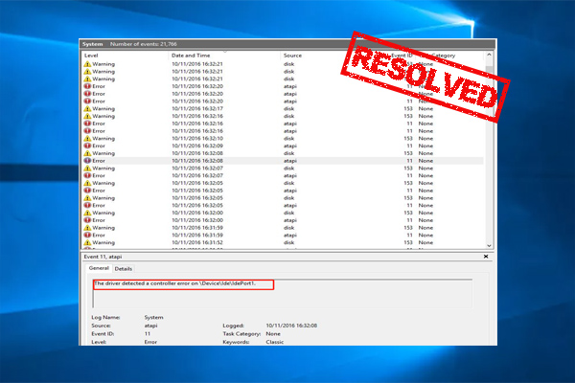Select the Error event dated 10/11/2016 16:32:07

point(283,175)
